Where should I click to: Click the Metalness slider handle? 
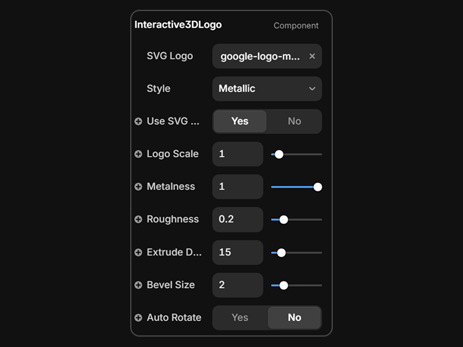tap(318, 187)
